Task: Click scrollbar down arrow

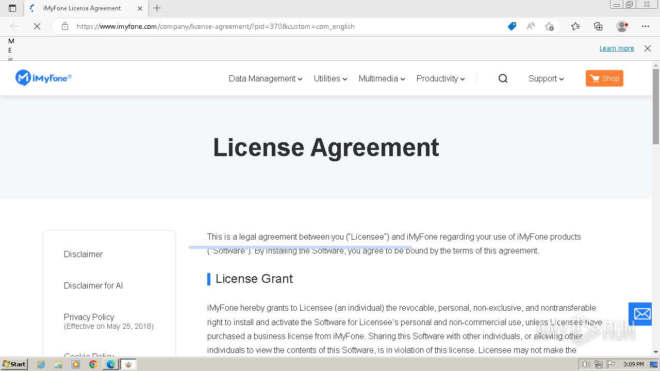Action: point(656,352)
